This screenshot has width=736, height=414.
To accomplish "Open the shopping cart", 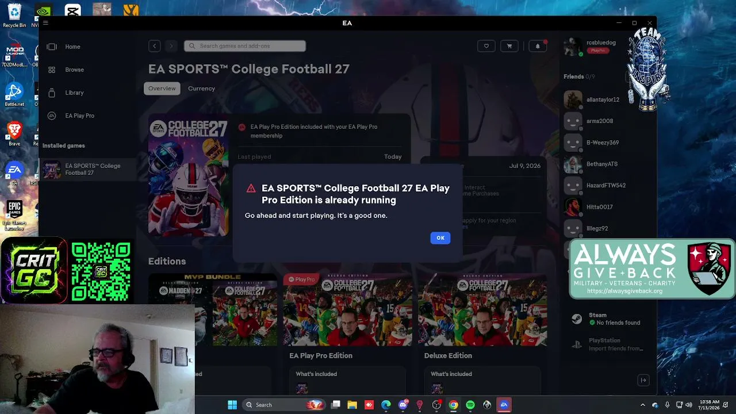I will point(509,46).
